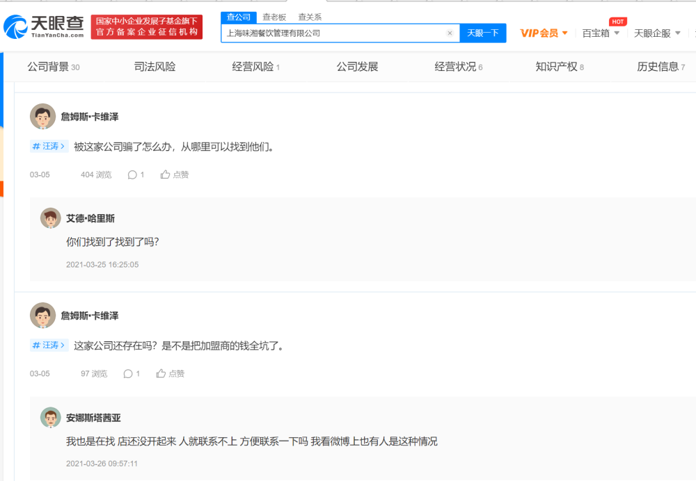Click username 詹姆斯·卡维泽 on the 被这家公司骗了 post
Viewport: 696px width, 481px height.
coord(90,117)
